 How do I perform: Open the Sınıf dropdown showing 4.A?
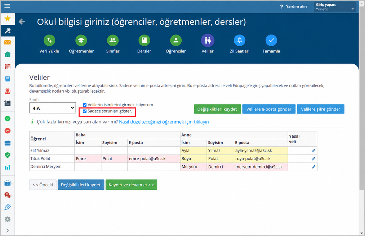(53, 108)
